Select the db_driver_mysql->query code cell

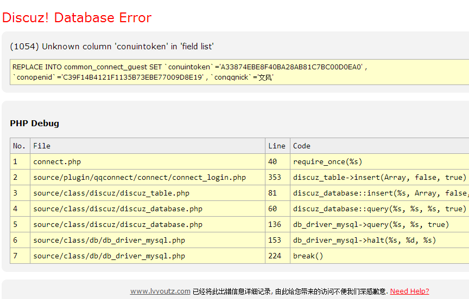(379, 224)
